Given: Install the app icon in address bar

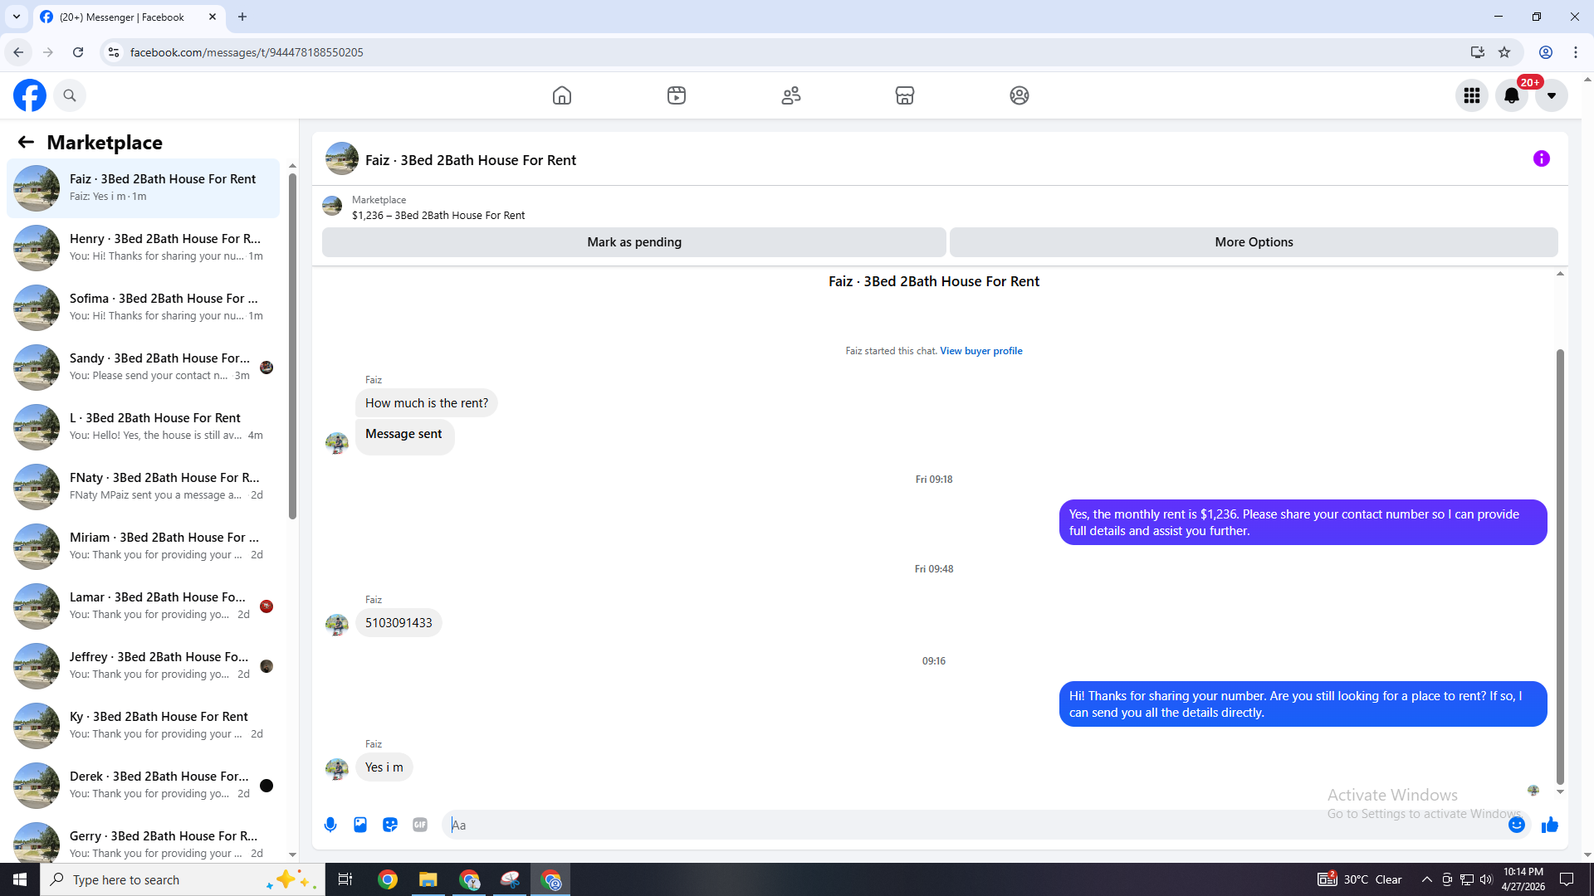Looking at the screenshot, I should tap(1477, 52).
